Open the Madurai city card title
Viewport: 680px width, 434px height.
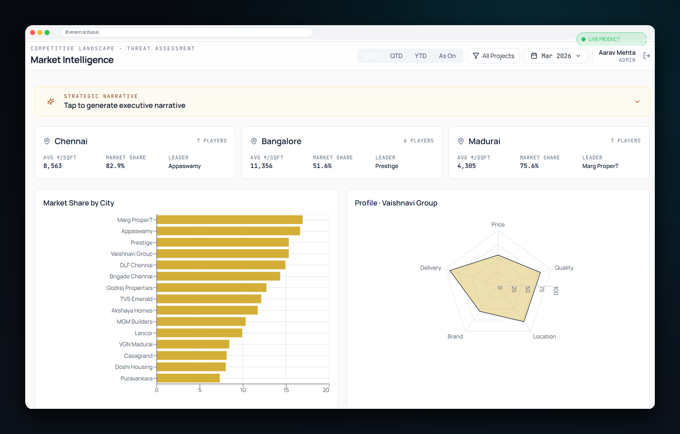[x=484, y=141]
